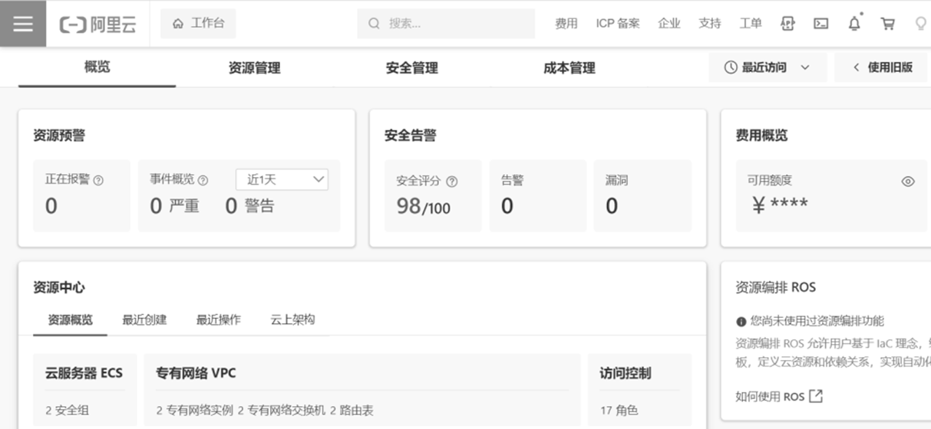Open the 如何使用 ROS link
Image resolution: width=931 pixels, height=429 pixels.
pos(778,396)
